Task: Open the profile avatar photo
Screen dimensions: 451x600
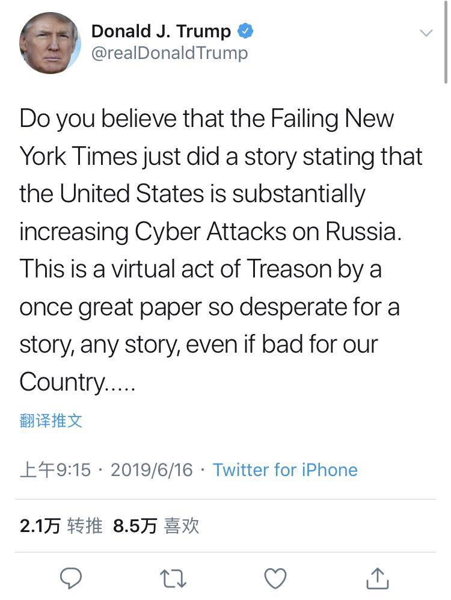Action: tap(49, 42)
